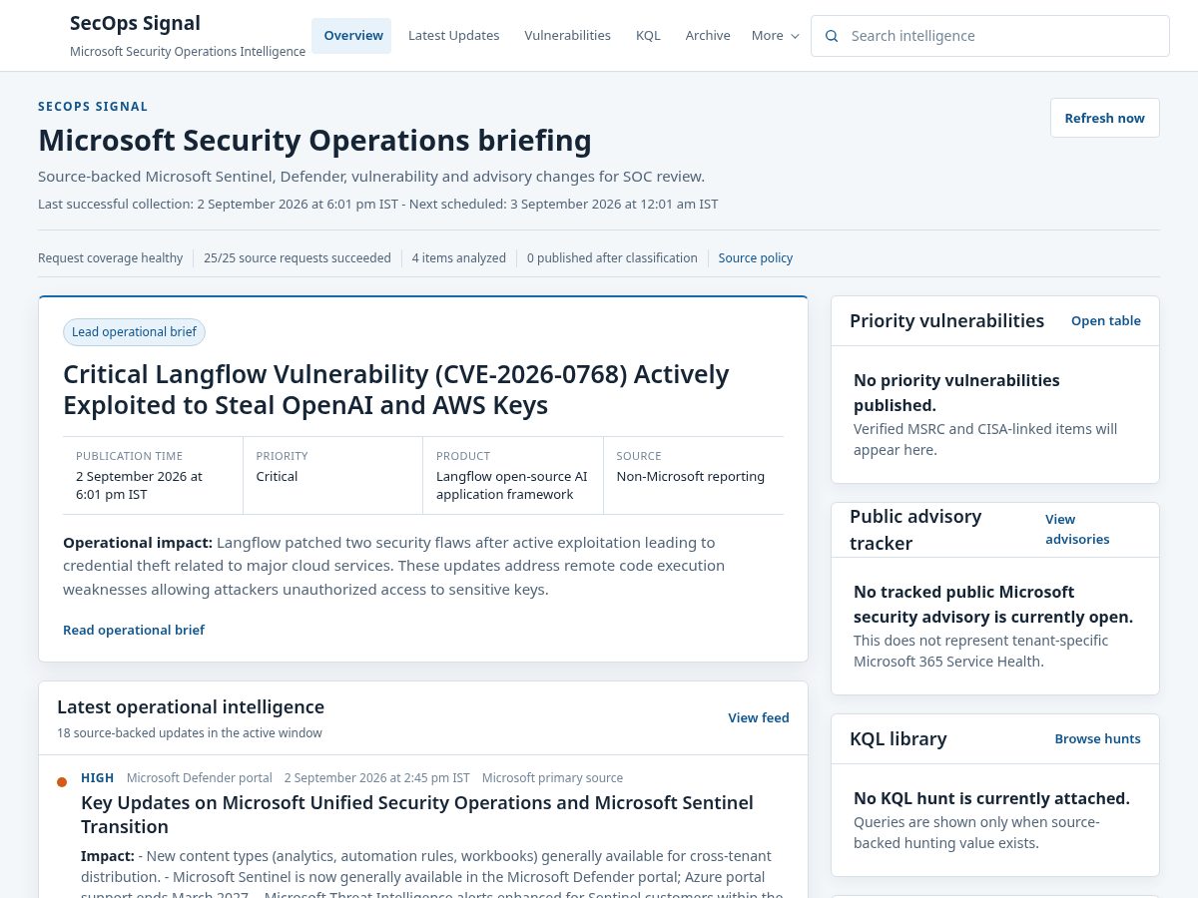Open the Overview tab
The height and width of the screenshot is (898, 1198).
352,35
